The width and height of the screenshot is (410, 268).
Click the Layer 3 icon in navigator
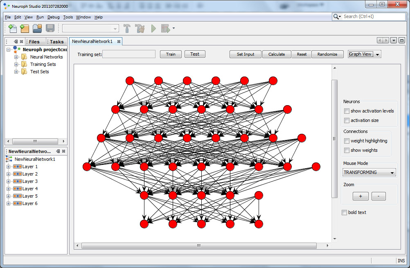(17, 181)
